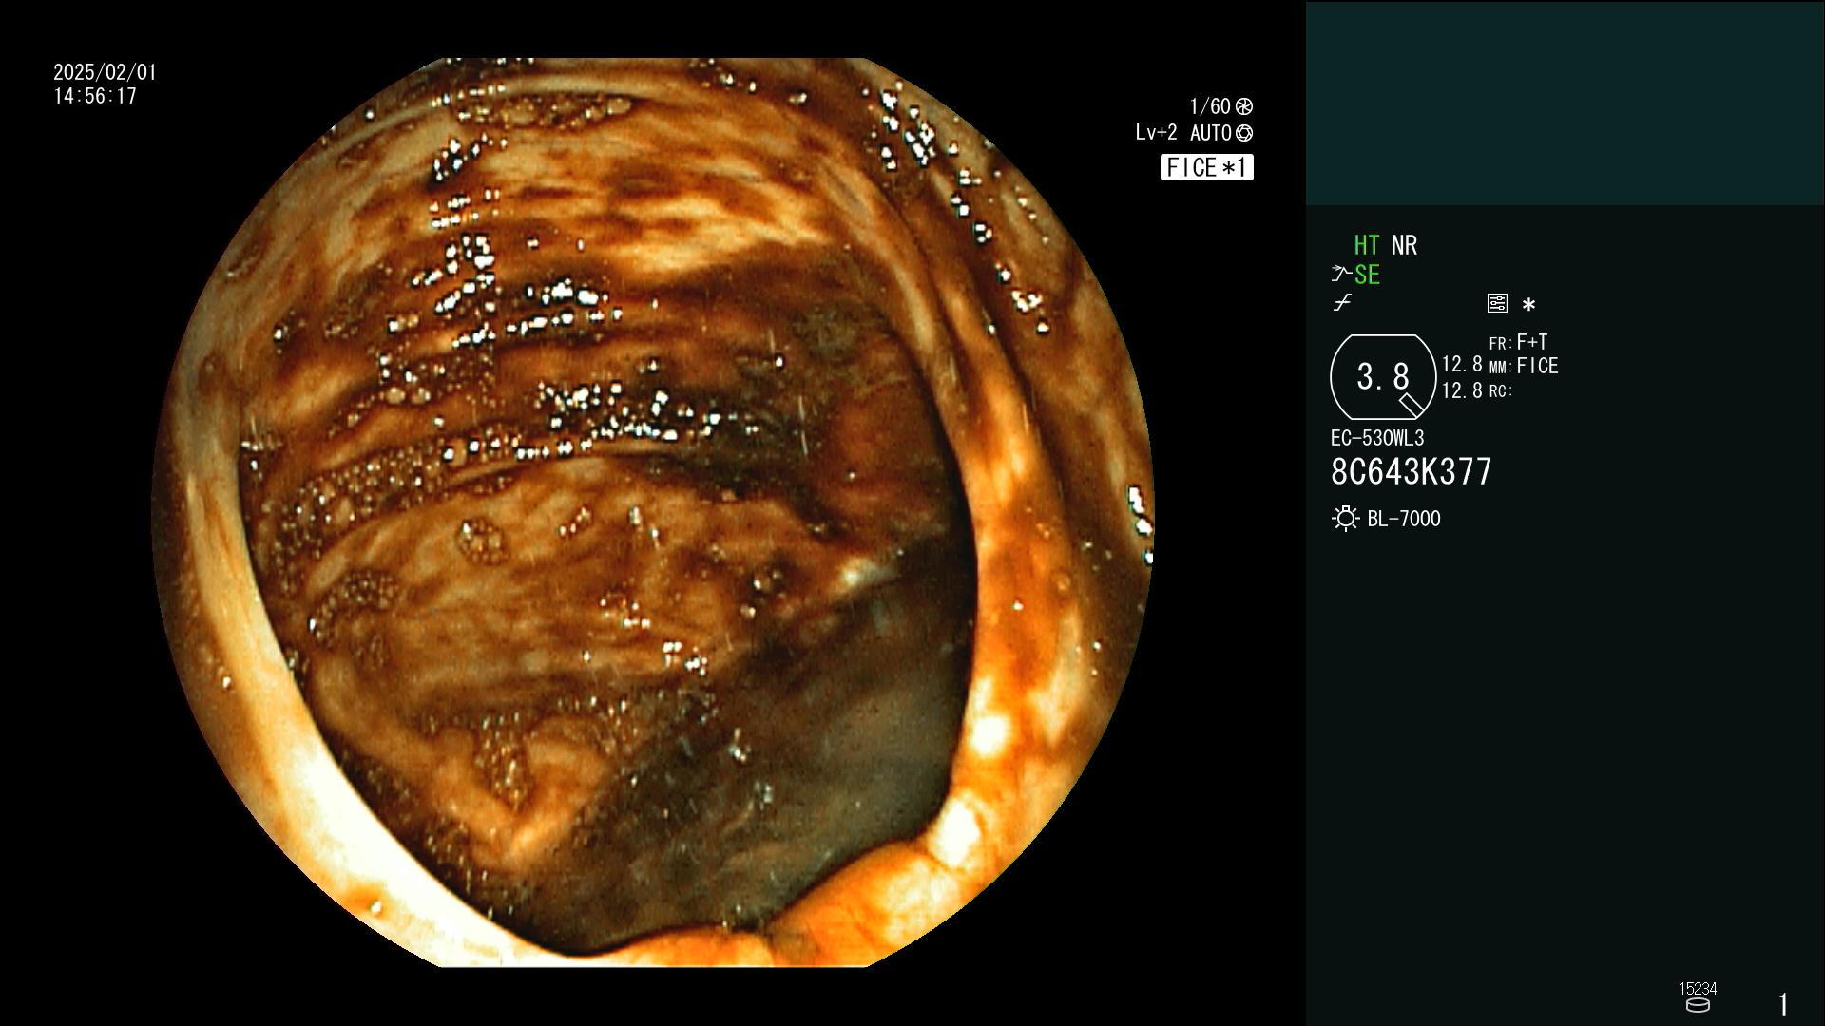Click the shutter speed icon beside 1/60
Image resolution: width=1825 pixels, height=1026 pixels.
coord(1244,106)
